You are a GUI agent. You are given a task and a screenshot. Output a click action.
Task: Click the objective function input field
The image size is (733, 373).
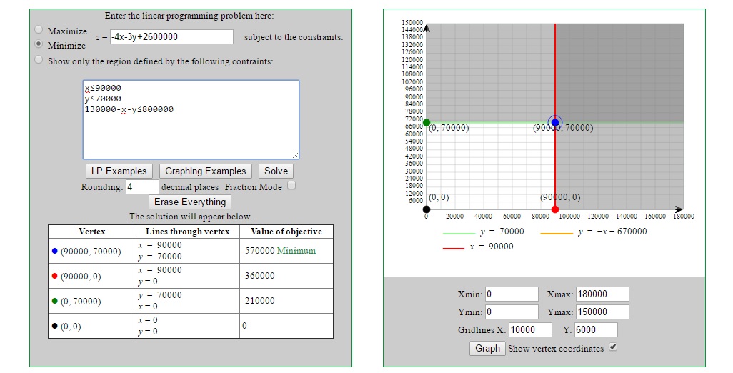pyautogui.click(x=171, y=36)
